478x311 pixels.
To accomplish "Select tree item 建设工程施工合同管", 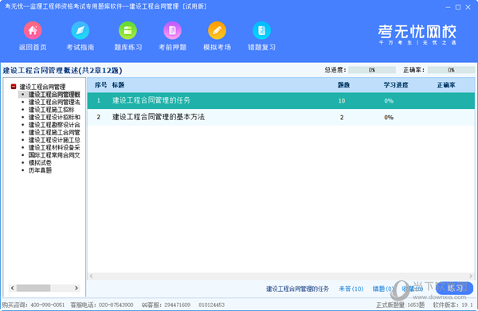I will tap(54, 132).
